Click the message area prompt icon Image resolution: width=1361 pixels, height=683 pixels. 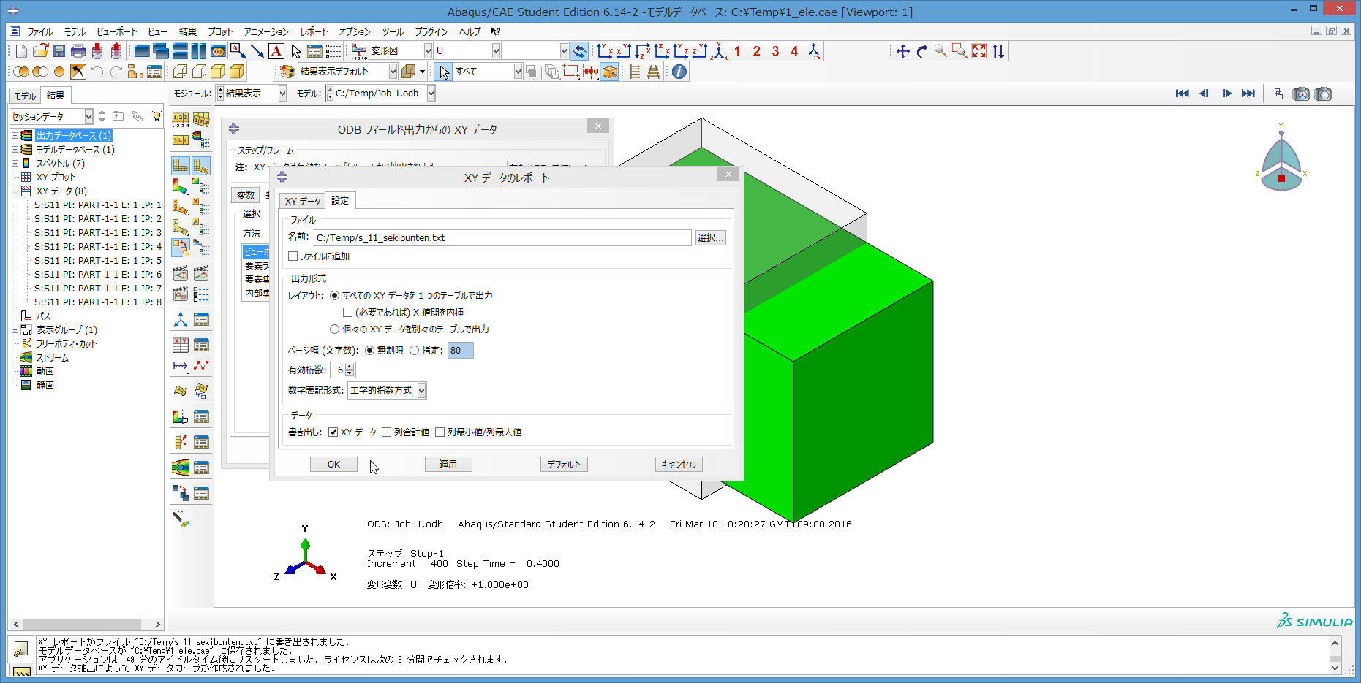point(20,649)
